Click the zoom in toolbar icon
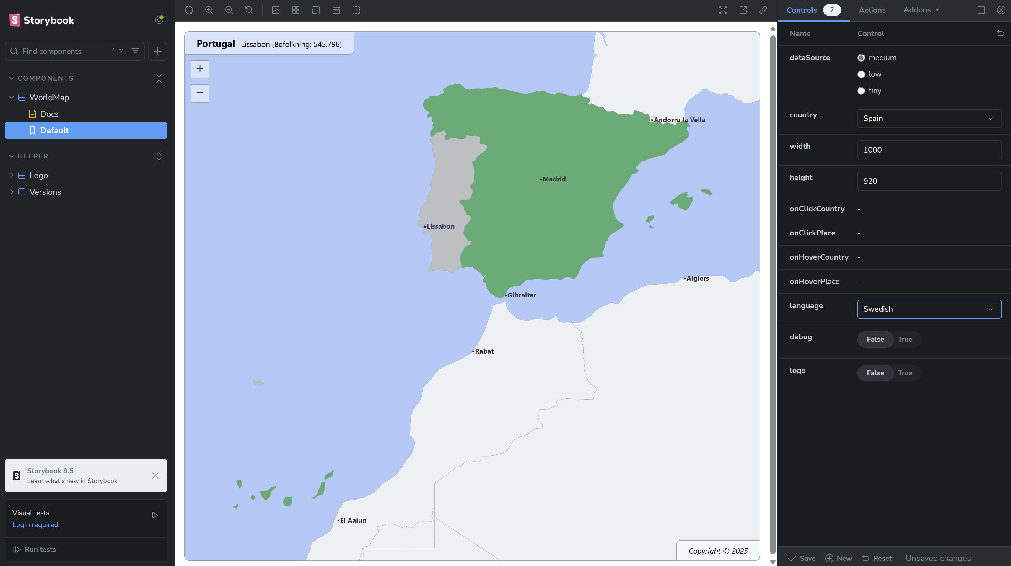Viewport: 1011px width, 566px height. click(x=209, y=10)
